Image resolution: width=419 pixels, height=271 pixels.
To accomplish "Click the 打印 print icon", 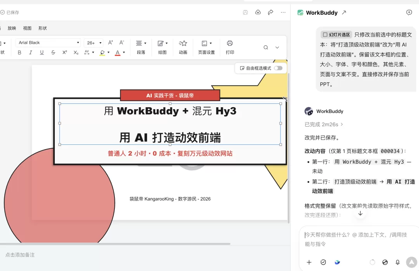I will point(230,43).
